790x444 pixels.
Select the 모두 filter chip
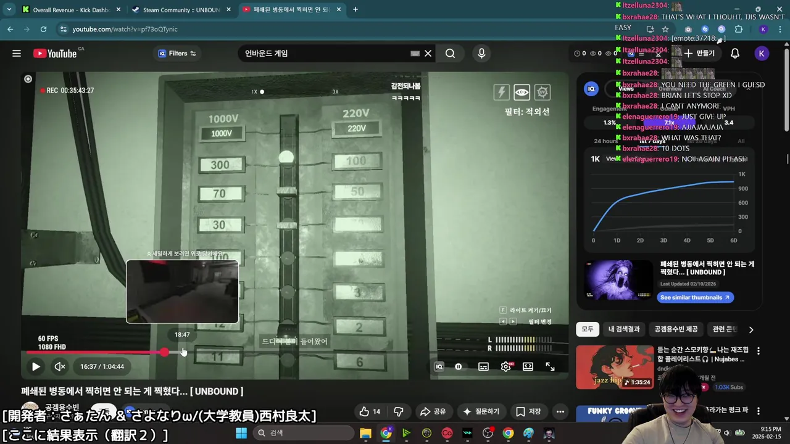pos(587,329)
